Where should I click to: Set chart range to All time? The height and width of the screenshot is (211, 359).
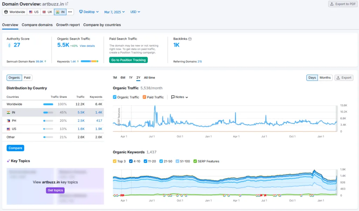coord(149,77)
